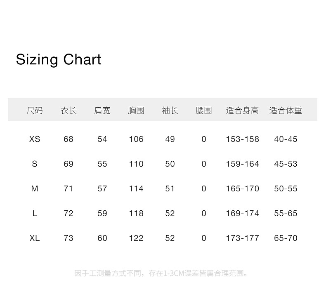Select the XS size row label

pyautogui.click(x=35, y=139)
